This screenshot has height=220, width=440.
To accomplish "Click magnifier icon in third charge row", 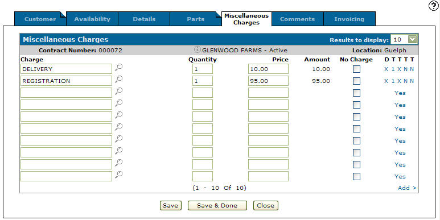I will coord(119,92).
